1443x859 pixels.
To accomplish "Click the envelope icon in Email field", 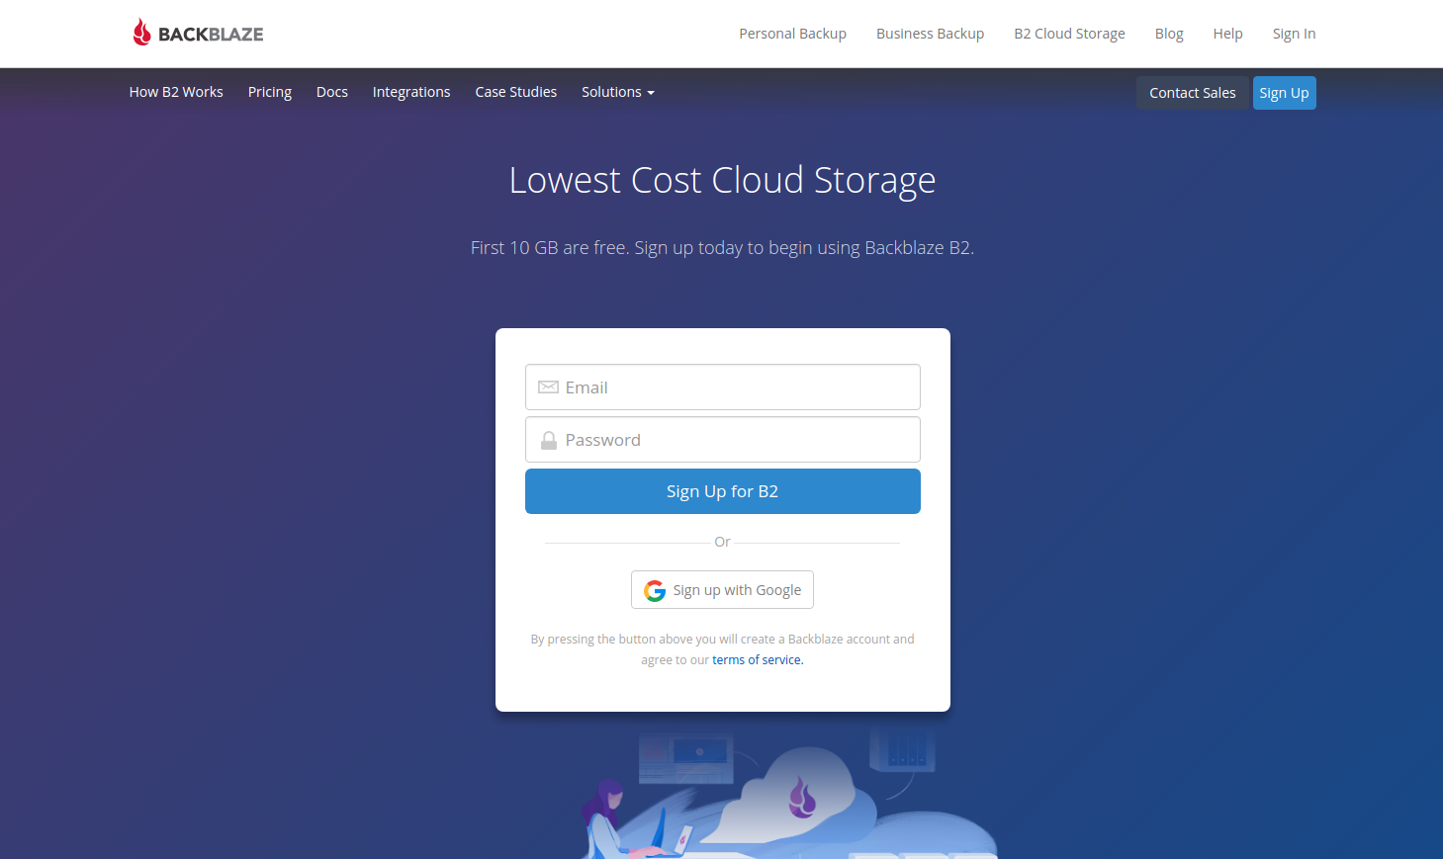I will (x=548, y=387).
